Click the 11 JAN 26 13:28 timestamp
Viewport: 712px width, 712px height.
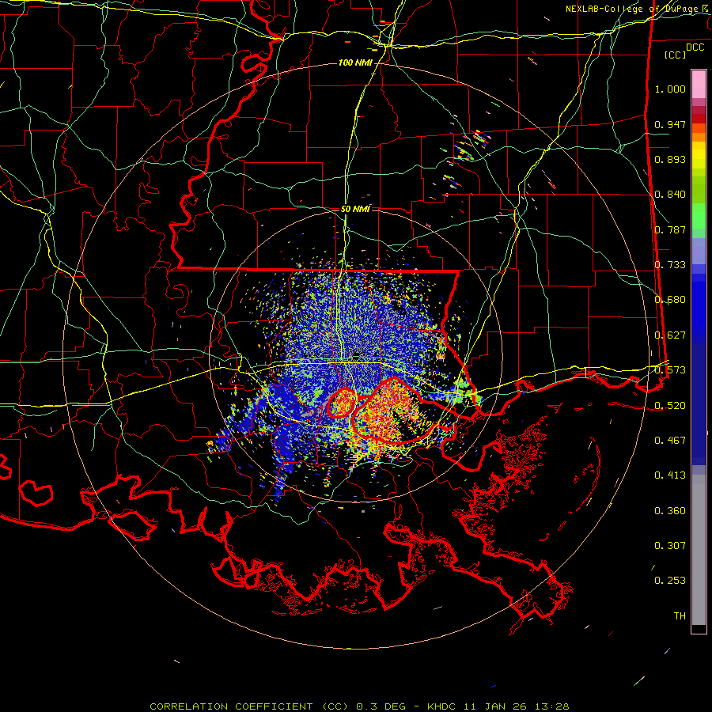tap(517, 706)
